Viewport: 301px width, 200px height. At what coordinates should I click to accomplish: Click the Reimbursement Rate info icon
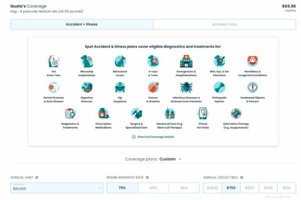pos(147,177)
